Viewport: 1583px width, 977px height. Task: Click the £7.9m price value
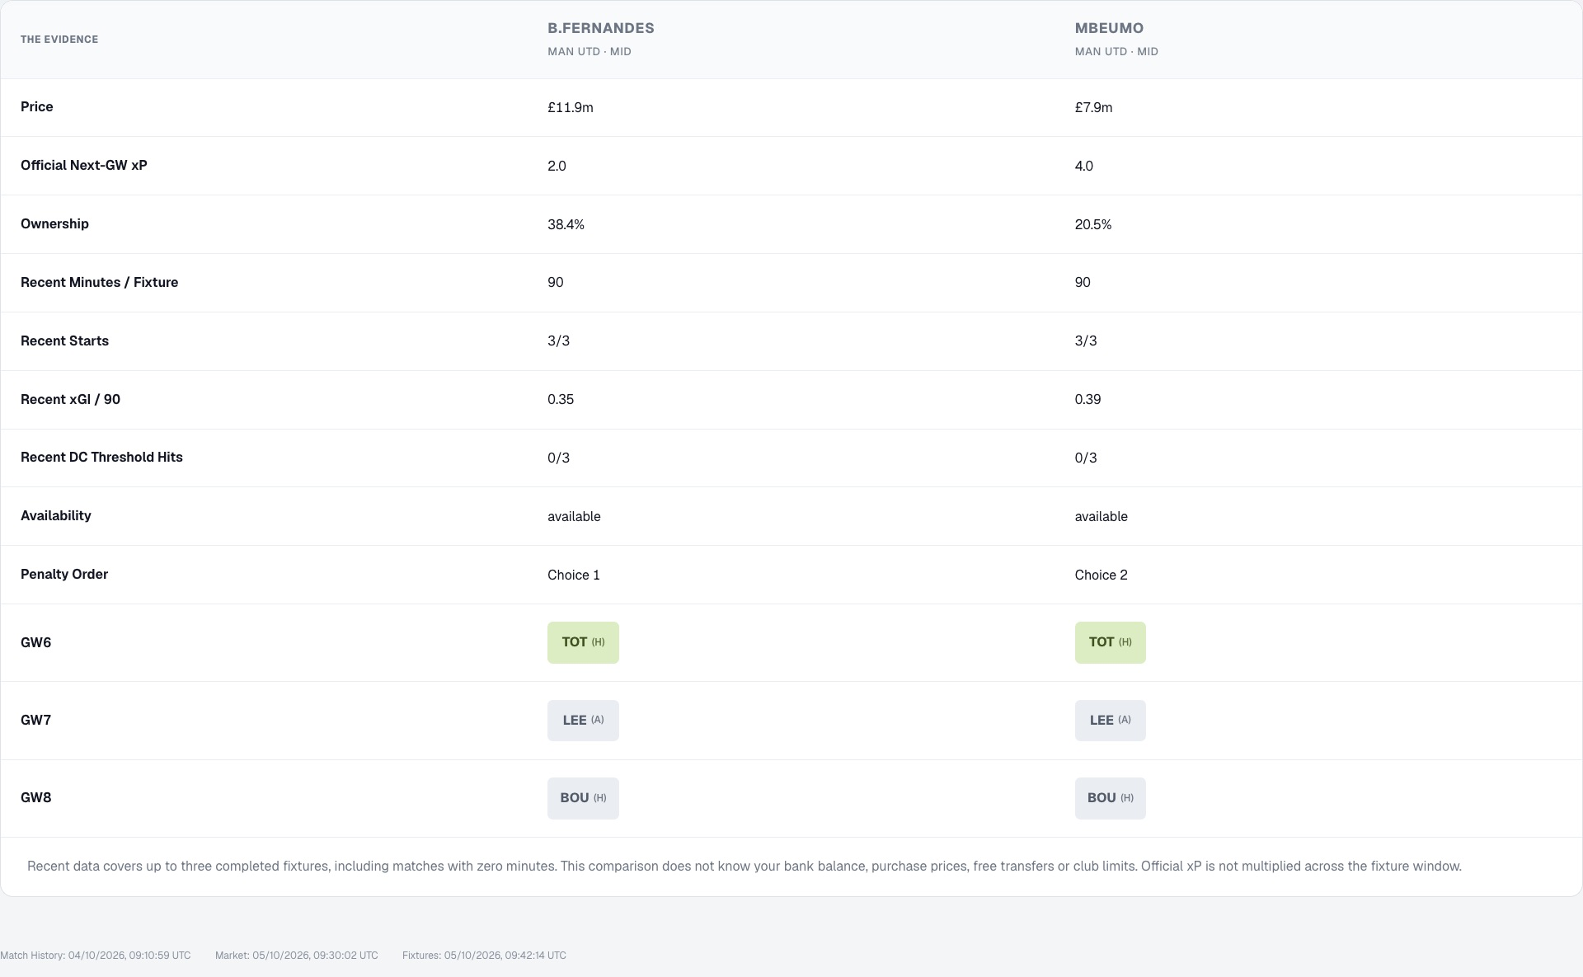(x=1093, y=108)
